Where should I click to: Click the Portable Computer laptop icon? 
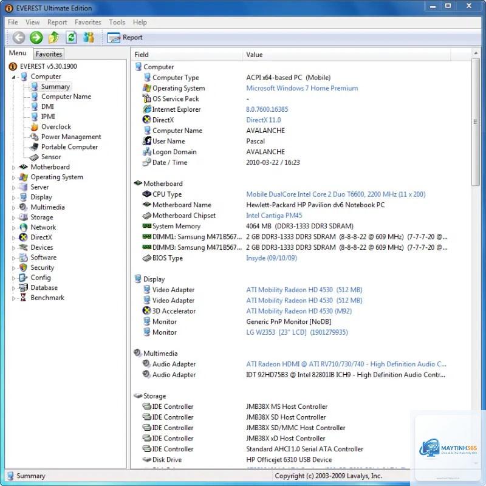coord(35,147)
